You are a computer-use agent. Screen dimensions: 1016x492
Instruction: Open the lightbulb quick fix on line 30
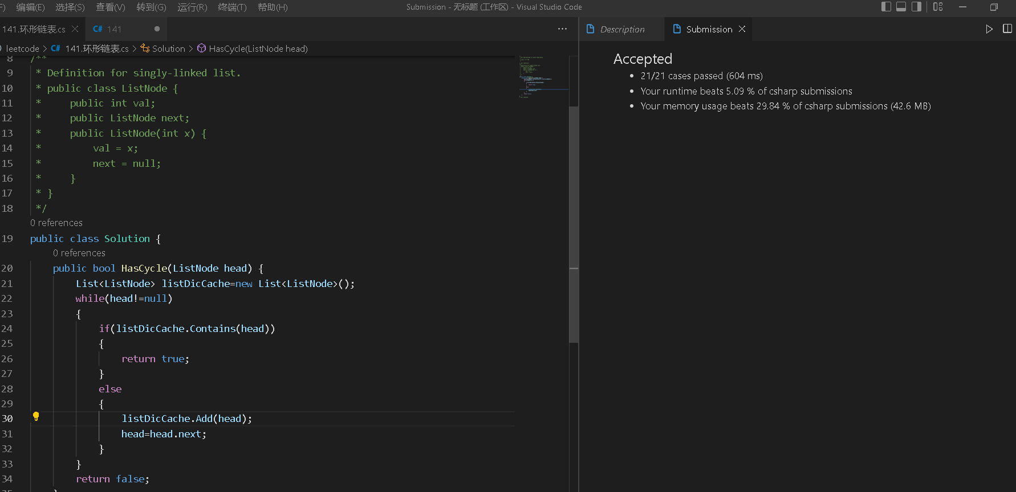36,416
